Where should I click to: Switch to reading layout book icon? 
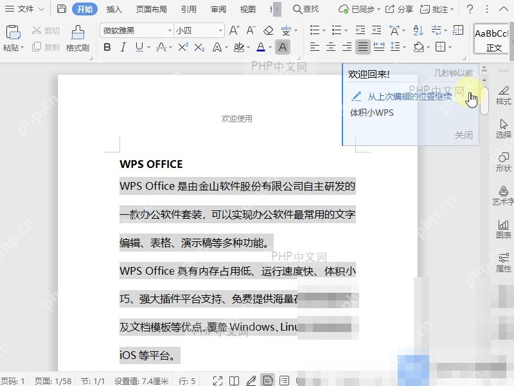[234, 381]
